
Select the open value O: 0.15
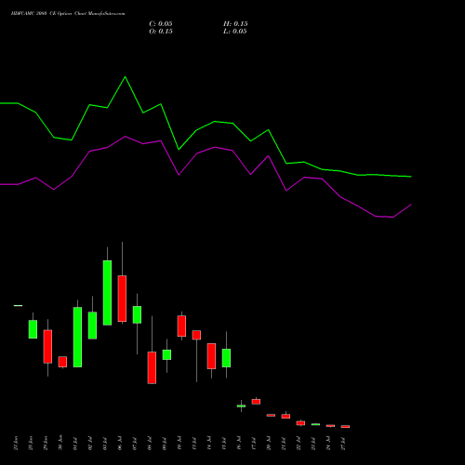coord(161,32)
